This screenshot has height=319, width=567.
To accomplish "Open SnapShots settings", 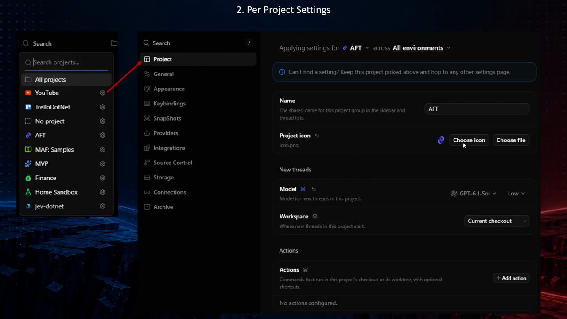I will (x=198, y=118).
